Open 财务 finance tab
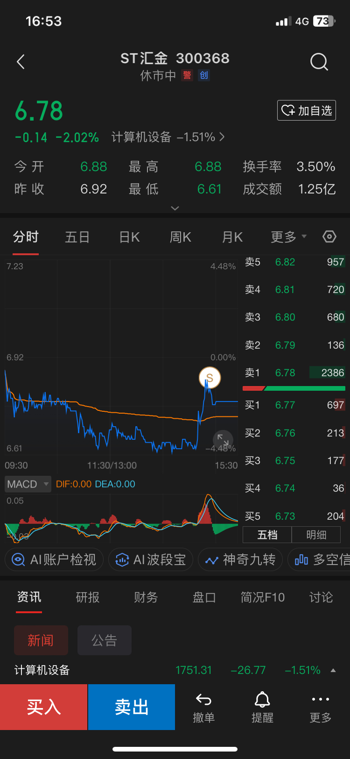The height and width of the screenshot is (759, 350). [146, 597]
